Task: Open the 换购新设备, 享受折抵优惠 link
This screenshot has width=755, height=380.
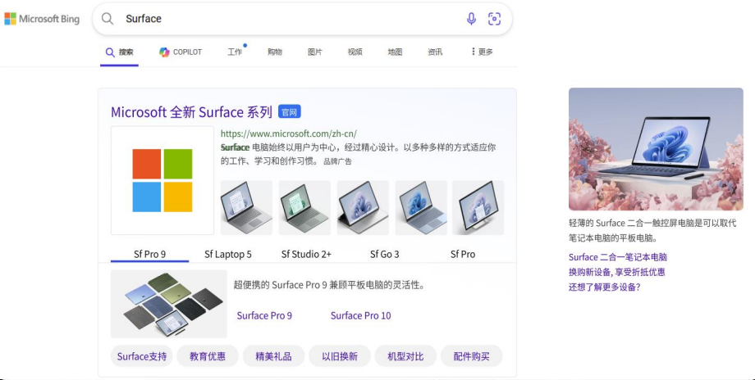Action: coord(617,272)
